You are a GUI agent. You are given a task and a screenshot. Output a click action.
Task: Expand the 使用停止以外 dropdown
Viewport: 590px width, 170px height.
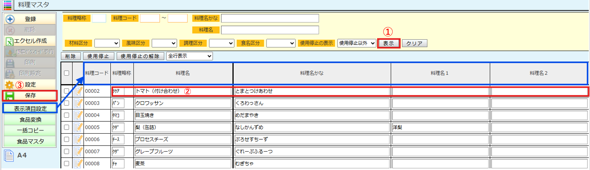click(356, 43)
